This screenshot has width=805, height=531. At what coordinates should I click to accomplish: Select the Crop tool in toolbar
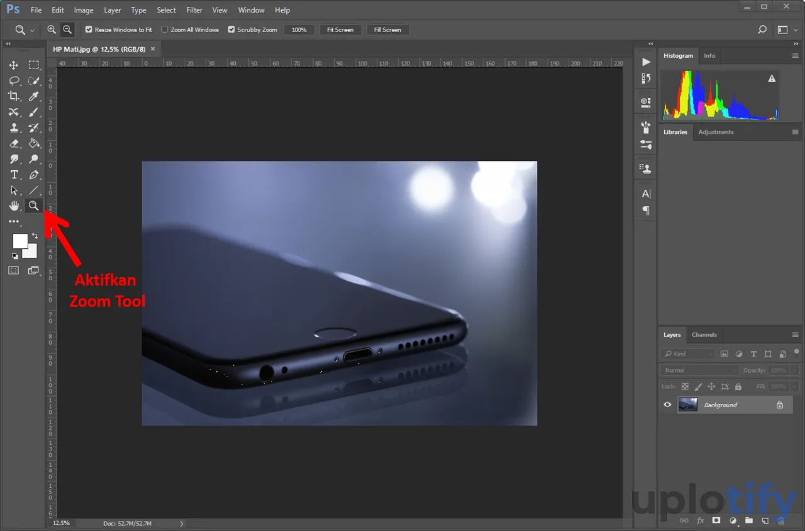(x=13, y=96)
